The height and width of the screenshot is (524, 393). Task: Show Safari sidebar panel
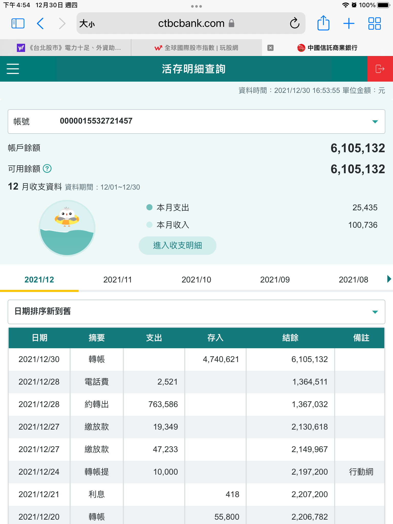point(18,24)
